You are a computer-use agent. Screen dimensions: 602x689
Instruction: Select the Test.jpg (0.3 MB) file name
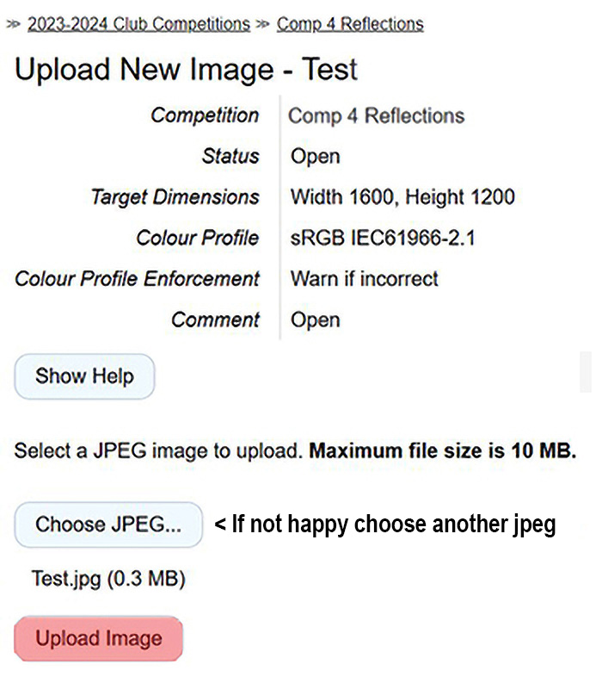click(108, 579)
